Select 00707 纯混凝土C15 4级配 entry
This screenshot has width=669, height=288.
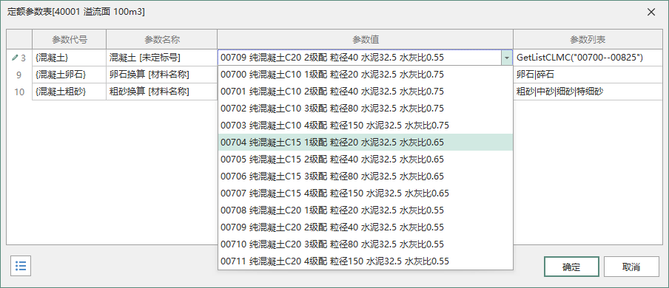(x=366, y=193)
